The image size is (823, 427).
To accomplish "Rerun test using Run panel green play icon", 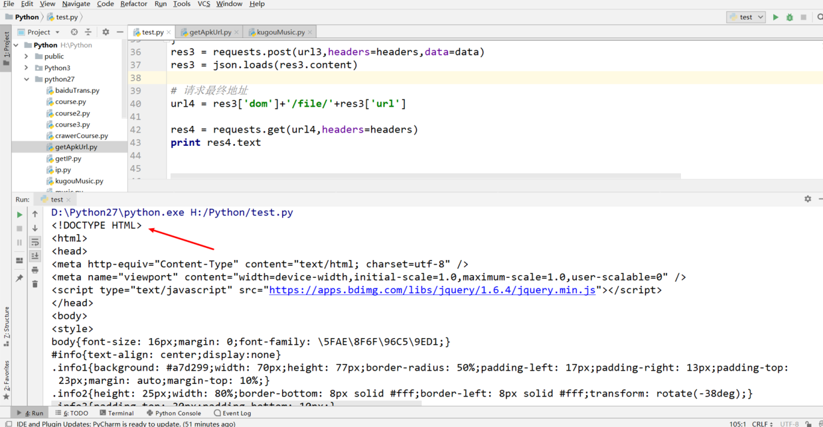I will 19,215.
